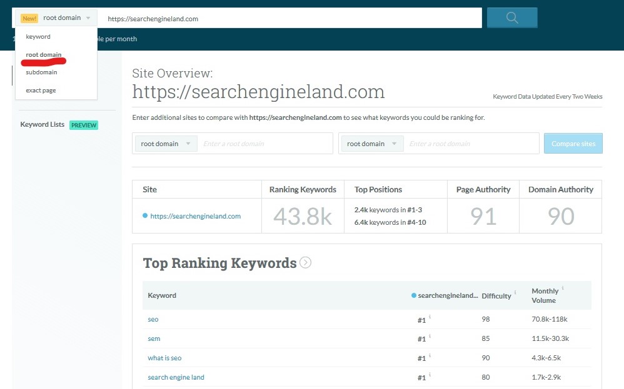The width and height of the screenshot is (624, 389).
Task: Focus the second Enter a root domain field
Action: click(472, 144)
